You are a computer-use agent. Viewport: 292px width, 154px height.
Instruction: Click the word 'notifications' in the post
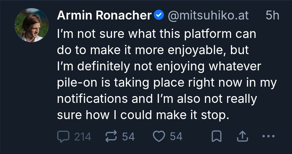pos(92,99)
